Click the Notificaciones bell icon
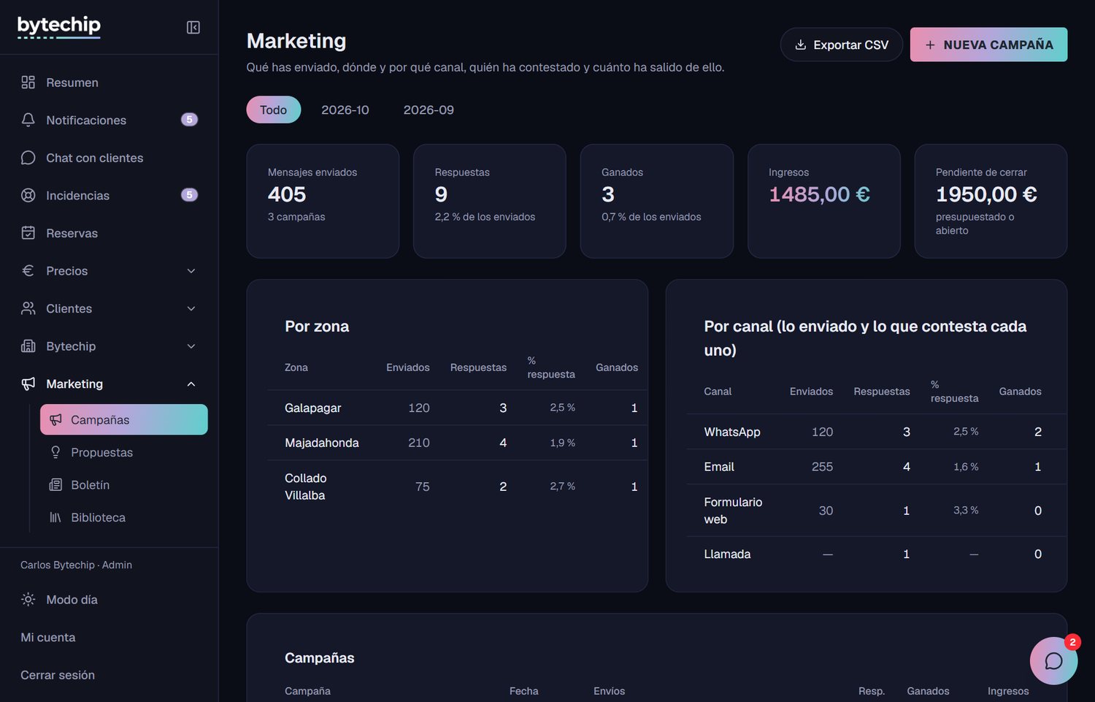 point(28,120)
